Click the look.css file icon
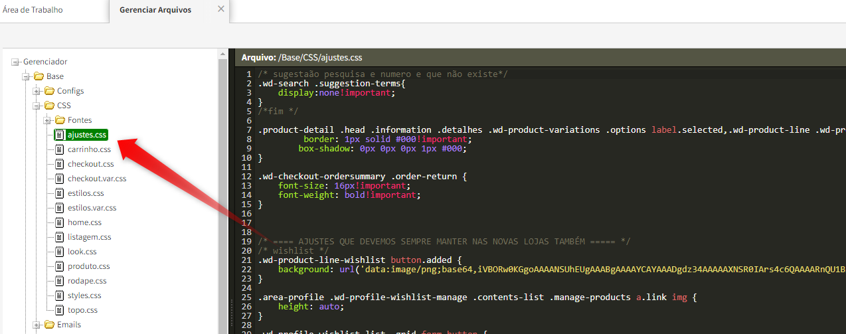 pos(59,252)
